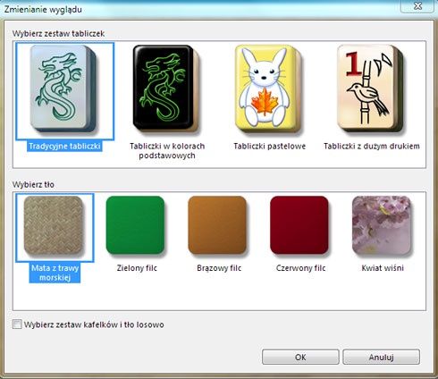Click the 'Zielony filc' label

(137, 268)
